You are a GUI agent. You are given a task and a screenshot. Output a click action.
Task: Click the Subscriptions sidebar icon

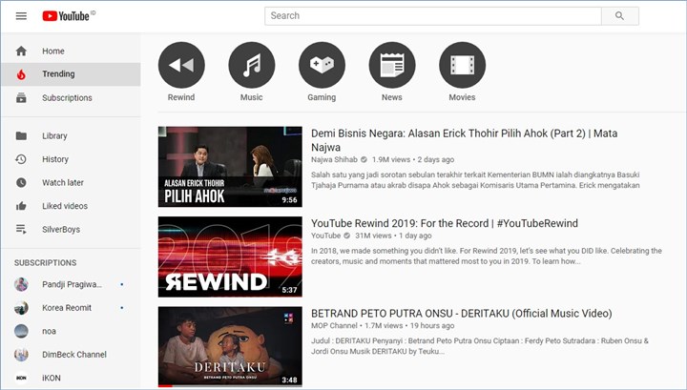[x=21, y=97]
